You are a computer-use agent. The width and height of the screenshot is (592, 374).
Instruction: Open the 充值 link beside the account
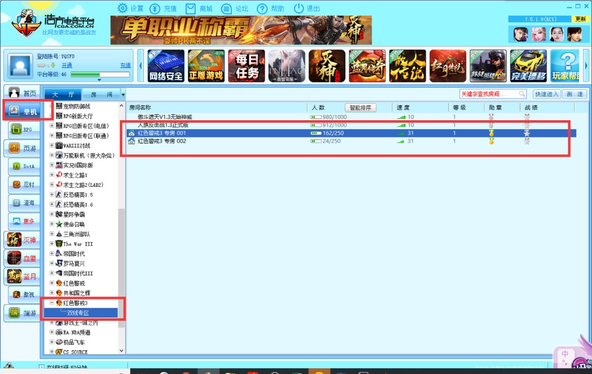(125, 66)
